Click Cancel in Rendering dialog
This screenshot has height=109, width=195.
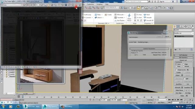[167, 36]
